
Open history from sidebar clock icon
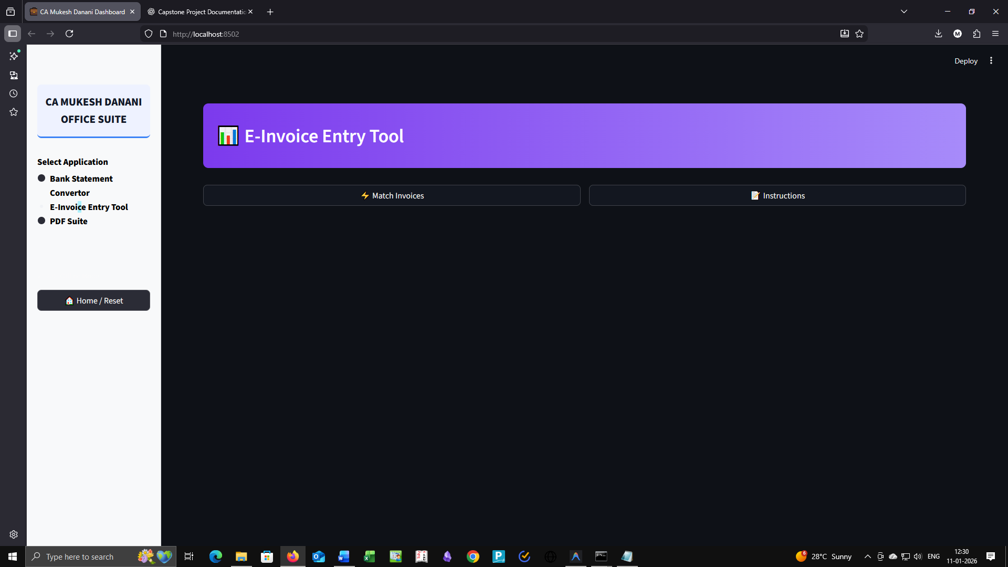coord(14,93)
